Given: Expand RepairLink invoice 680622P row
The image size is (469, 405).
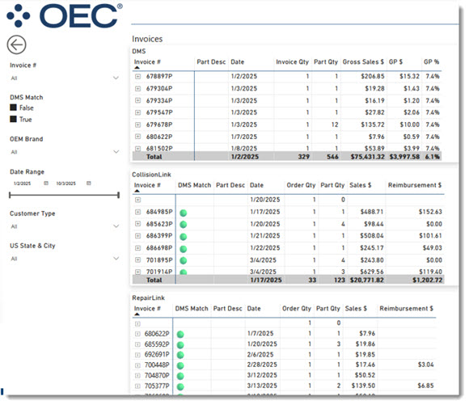Looking at the screenshot, I should (x=137, y=334).
